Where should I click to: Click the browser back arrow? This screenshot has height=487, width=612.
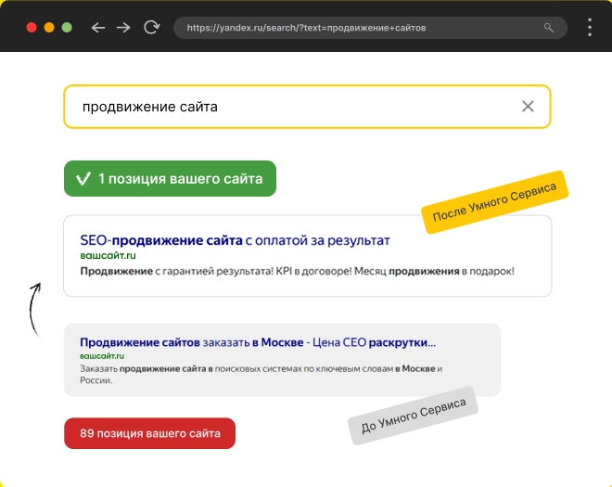click(x=97, y=28)
